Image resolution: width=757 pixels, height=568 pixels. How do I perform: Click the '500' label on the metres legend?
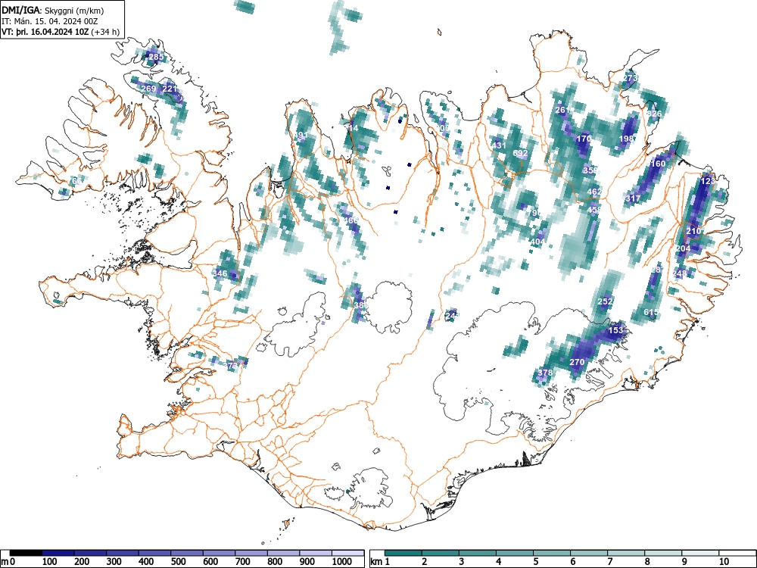pos(178,562)
